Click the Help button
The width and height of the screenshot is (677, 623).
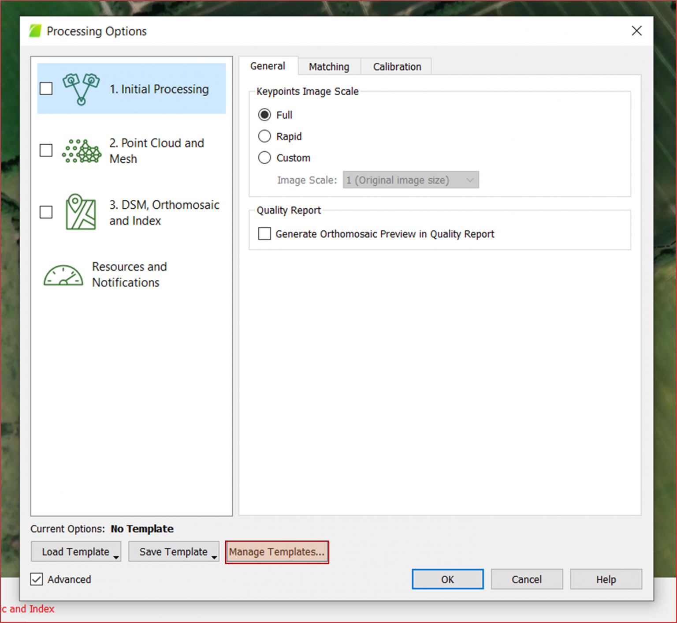(606, 579)
